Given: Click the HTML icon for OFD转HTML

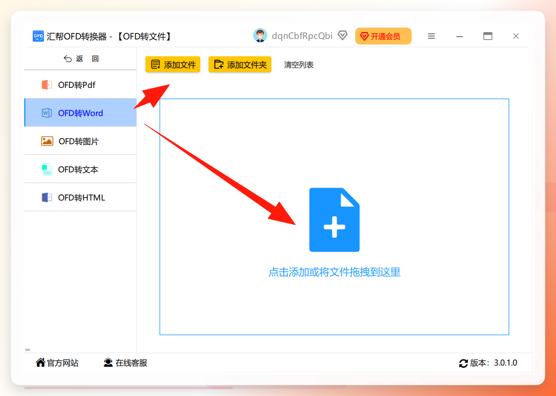Looking at the screenshot, I should point(47,197).
